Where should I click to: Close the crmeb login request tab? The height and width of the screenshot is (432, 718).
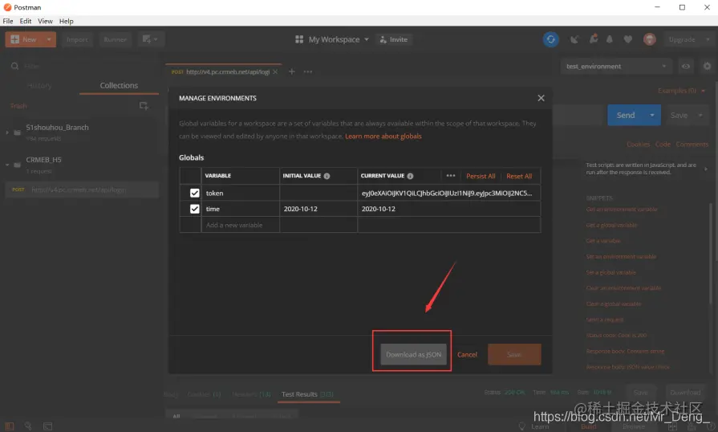tap(275, 71)
